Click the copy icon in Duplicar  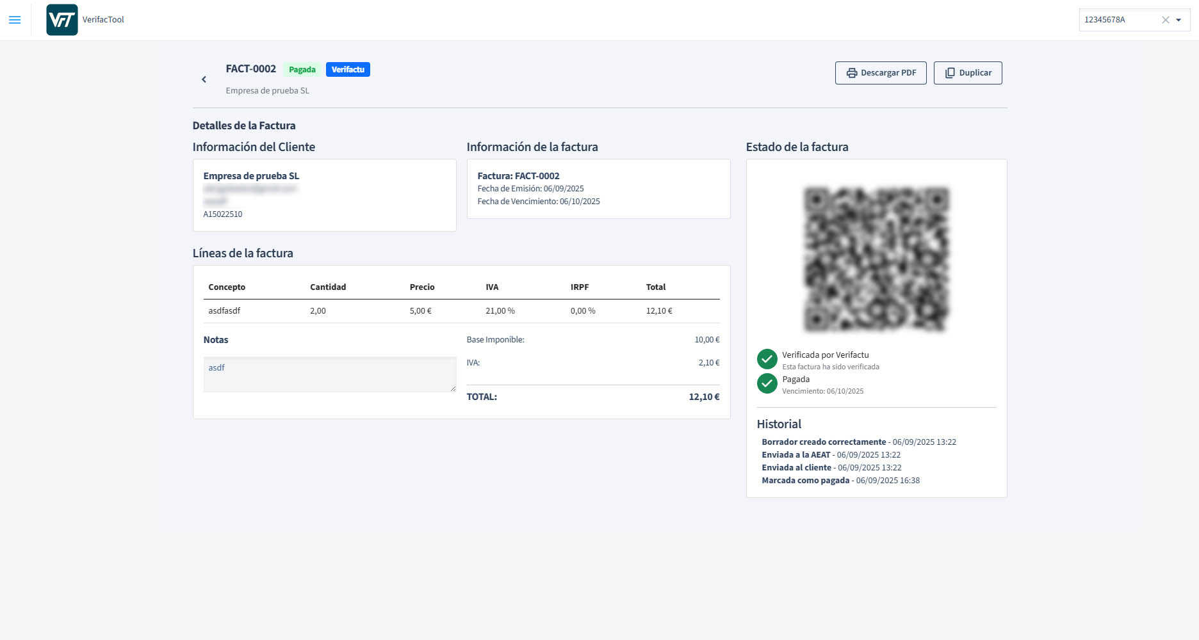(x=950, y=73)
